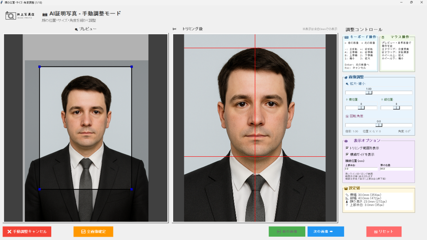This screenshot has width=427, height=240.
Task: Click the zoom magnifier icon next to 拡大・縮小
Action: pos(347,84)
